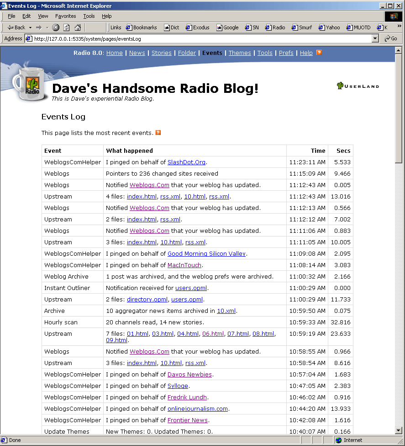Click the UserLand cactus logo

click(x=358, y=86)
